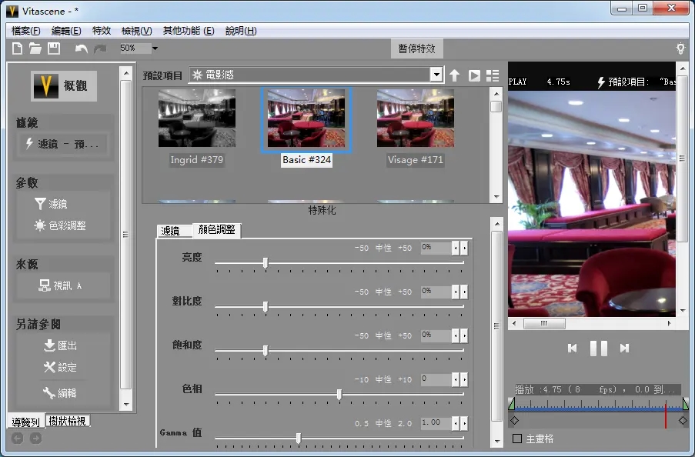This screenshot has width=695, height=457.
Task: Click the lightbulb hint icon
Action: pos(680,48)
